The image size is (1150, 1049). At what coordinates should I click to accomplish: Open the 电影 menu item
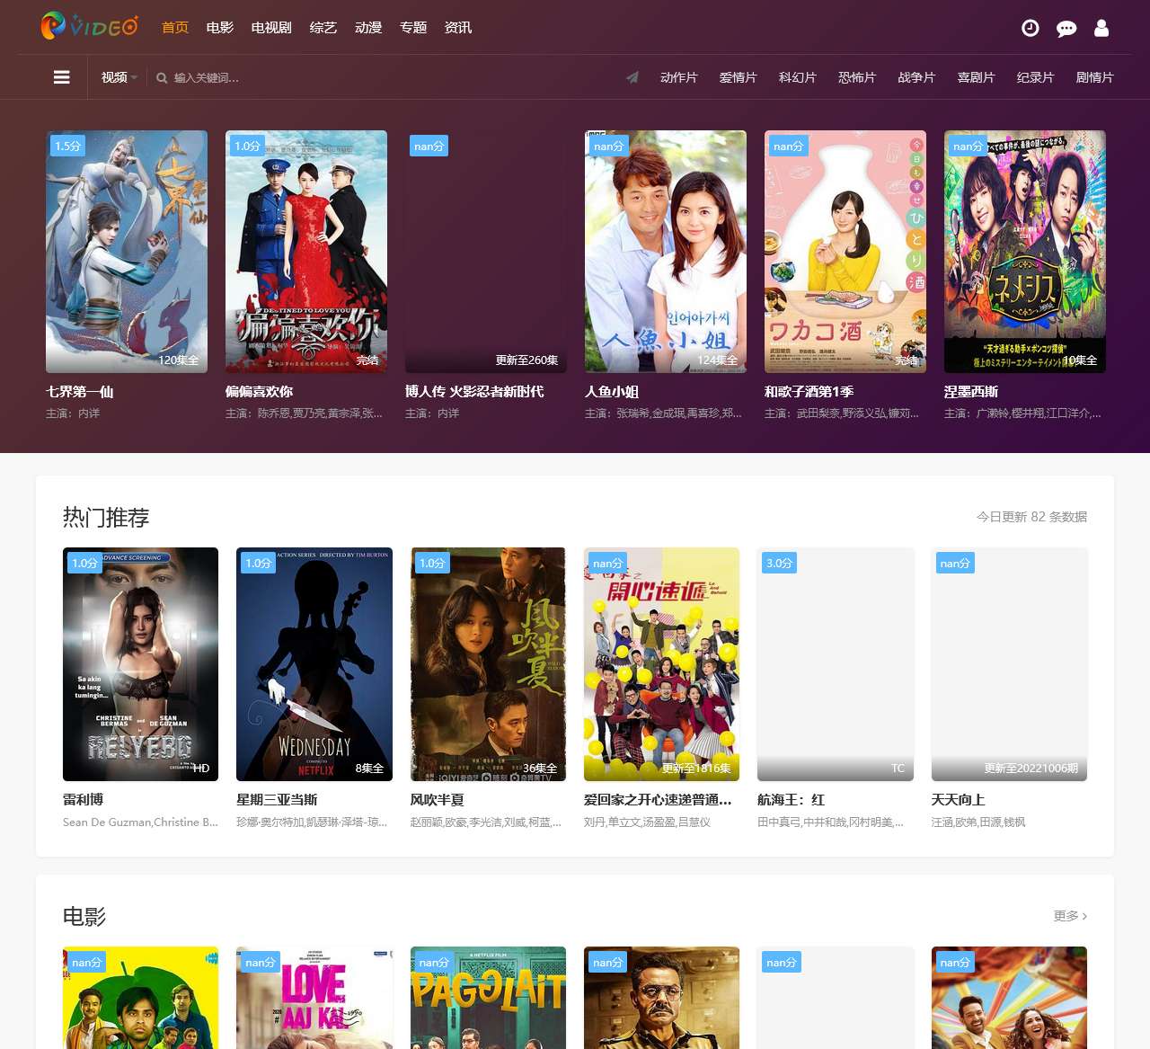tap(220, 28)
